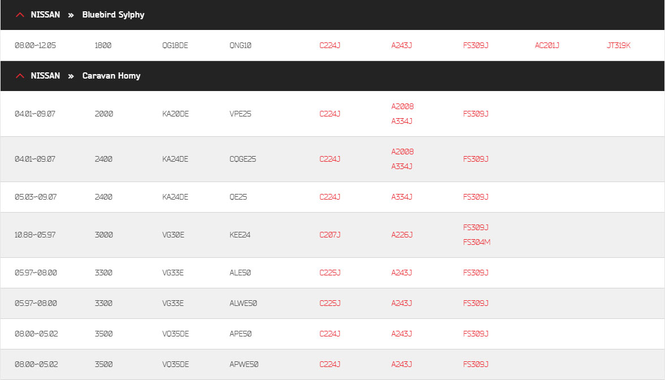Open A243J link in APWE50 row
665x380 pixels.
401,364
